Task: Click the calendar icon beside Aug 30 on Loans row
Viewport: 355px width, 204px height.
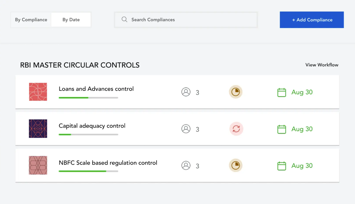Action: click(282, 92)
